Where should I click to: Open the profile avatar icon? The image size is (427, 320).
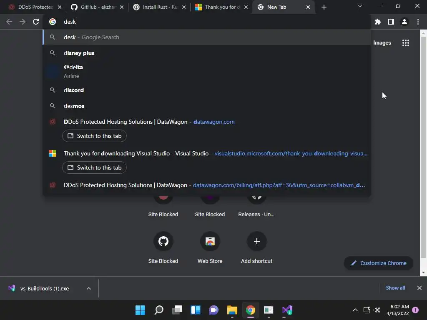pos(404,22)
